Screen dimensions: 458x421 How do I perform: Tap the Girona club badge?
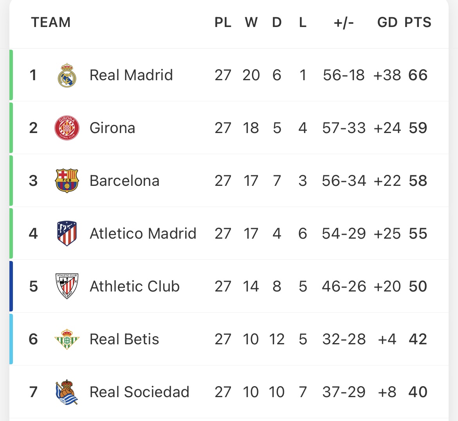67,128
